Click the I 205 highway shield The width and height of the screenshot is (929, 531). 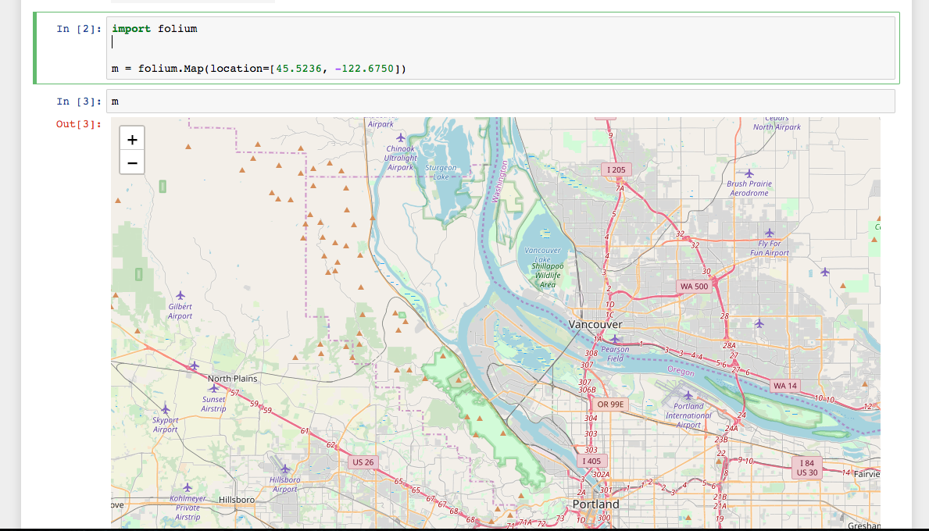pyautogui.click(x=616, y=170)
